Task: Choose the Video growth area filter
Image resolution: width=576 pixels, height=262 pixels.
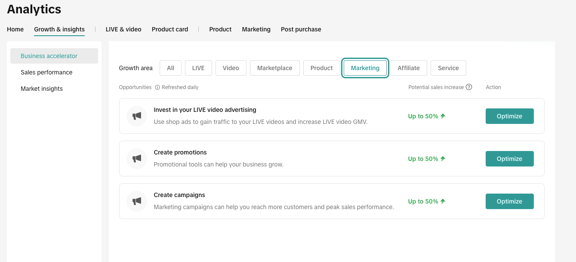Action: click(x=231, y=68)
